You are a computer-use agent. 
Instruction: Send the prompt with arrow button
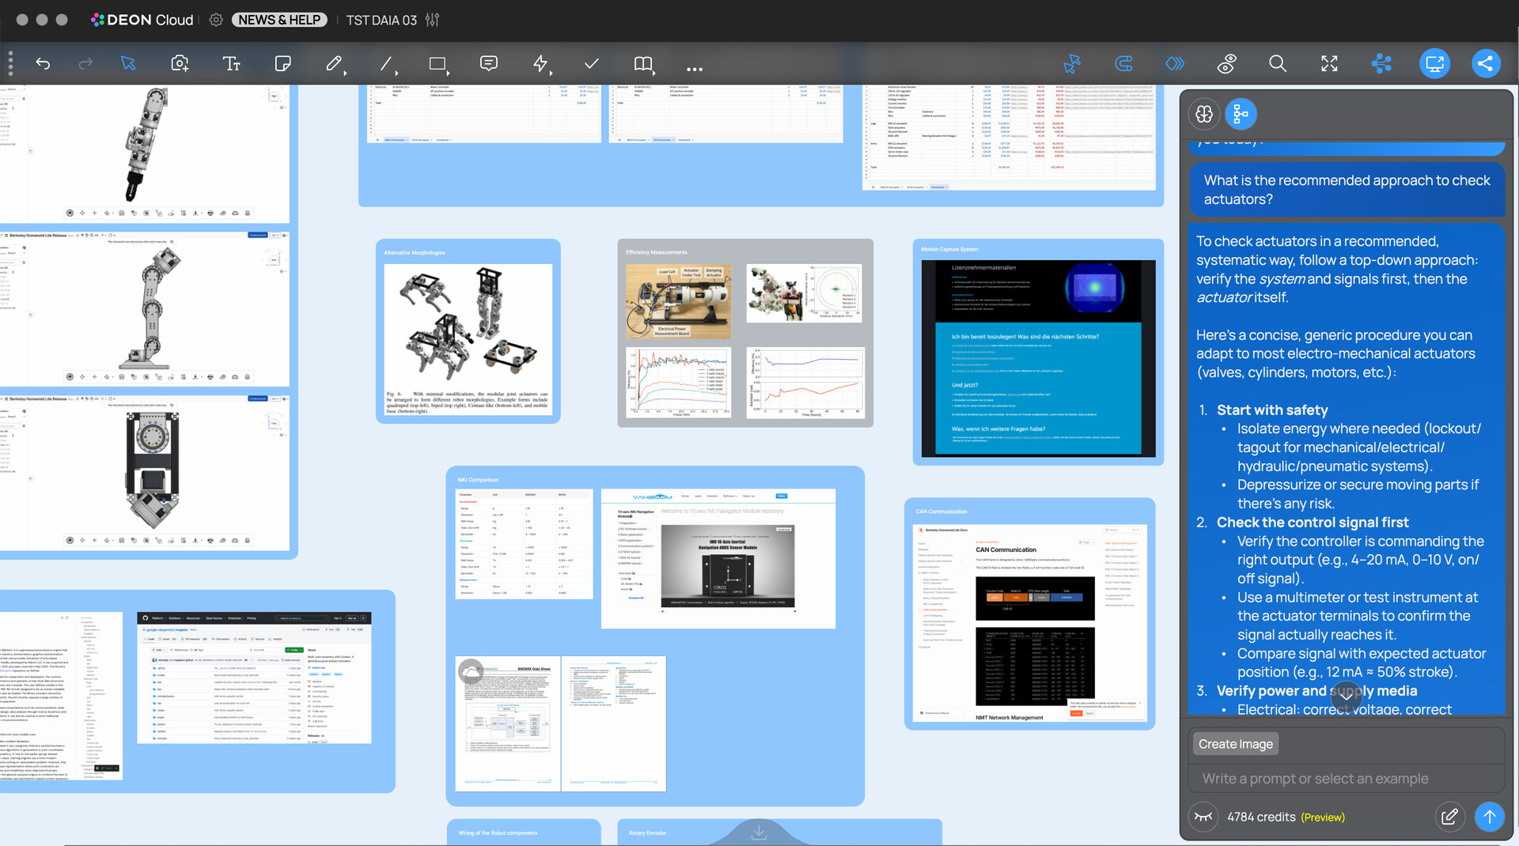pyautogui.click(x=1489, y=817)
